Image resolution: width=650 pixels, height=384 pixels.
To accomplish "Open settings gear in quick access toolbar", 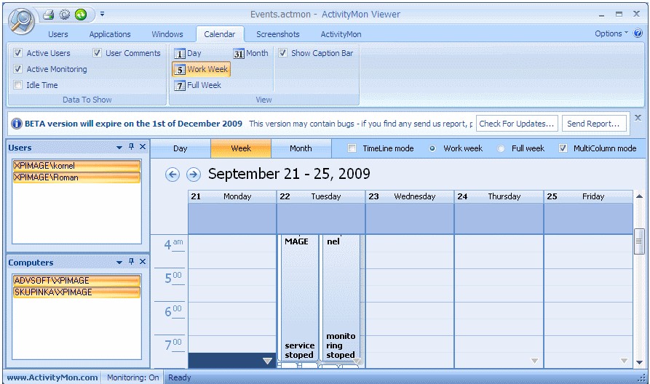I will tap(65, 15).
